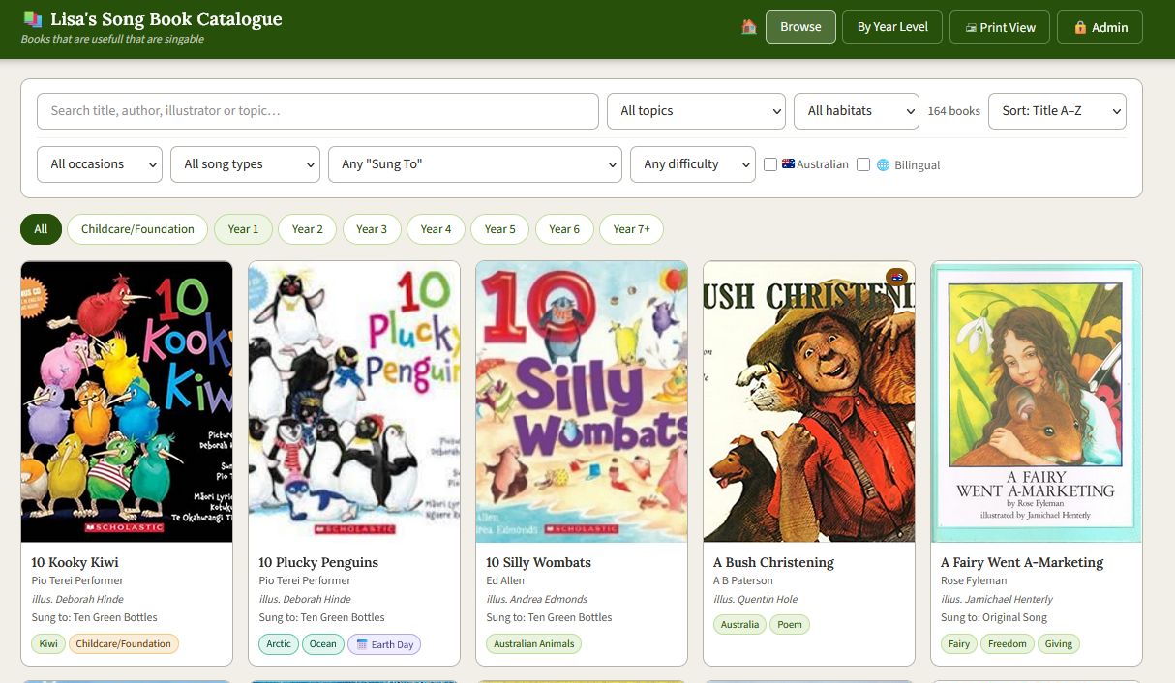The width and height of the screenshot is (1175, 683).
Task: Click the Australian Animals tag
Action: (533, 644)
